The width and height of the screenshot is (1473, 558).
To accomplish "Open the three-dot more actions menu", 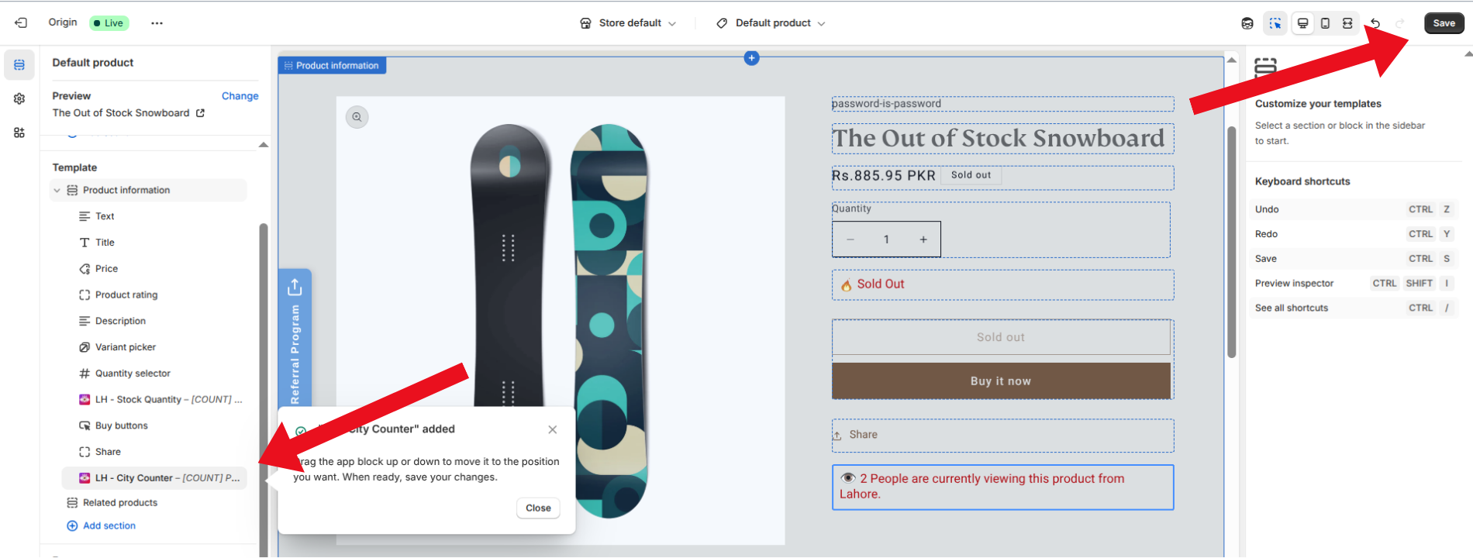I will click(157, 23).
